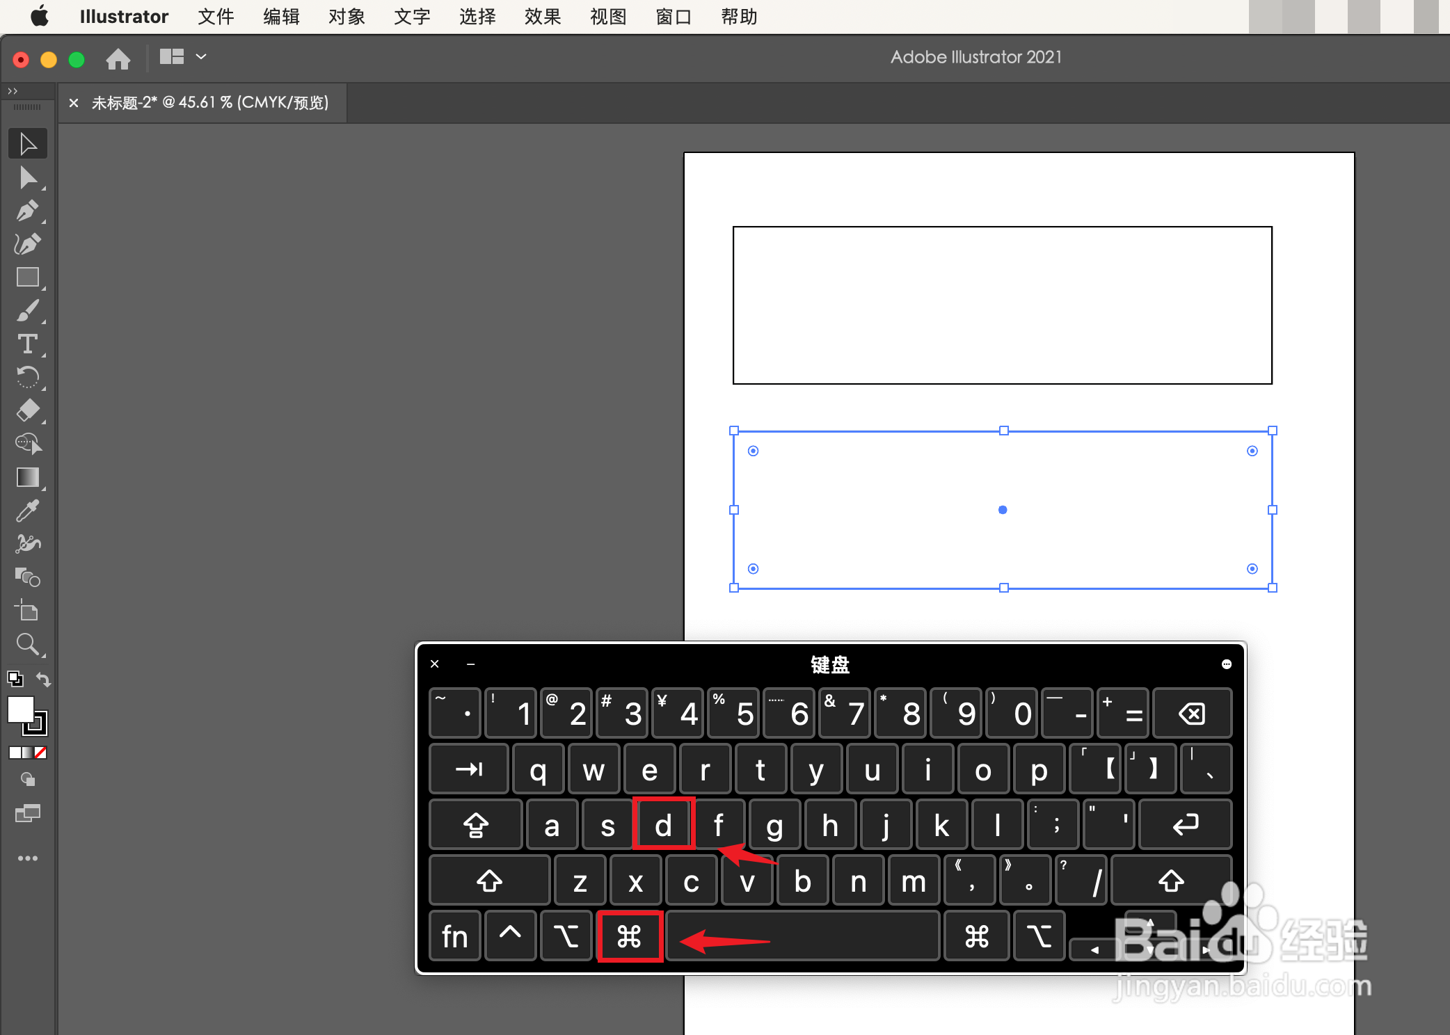This screenshot has height=1035, width=1450.
Task: Open the 效果 menu
Action: pos(542,17)
